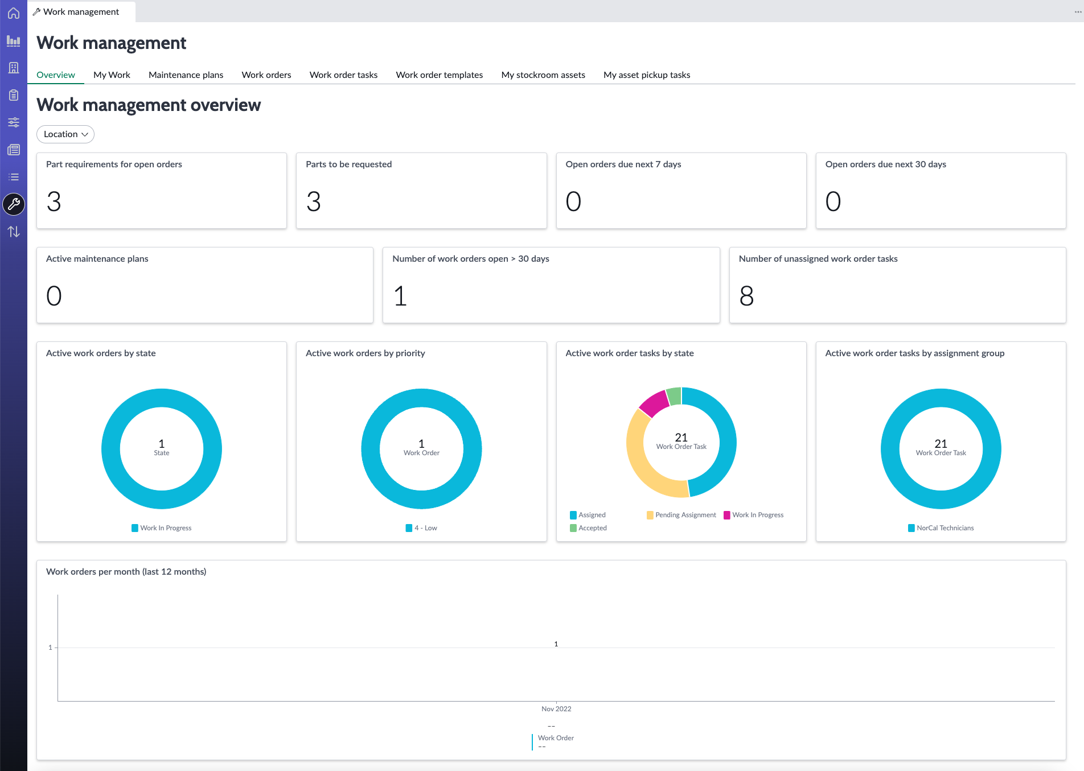Click the Work management overview heading
This screenshot has width=1084, height=771.
(149, 105)
